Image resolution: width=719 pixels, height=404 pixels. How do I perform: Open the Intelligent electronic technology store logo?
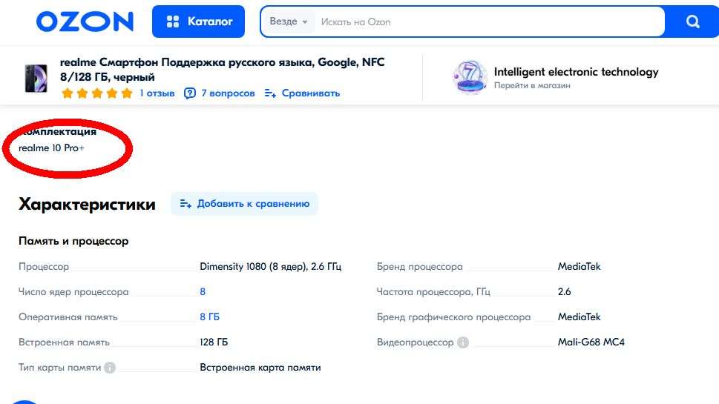click(x=470, y=77)
